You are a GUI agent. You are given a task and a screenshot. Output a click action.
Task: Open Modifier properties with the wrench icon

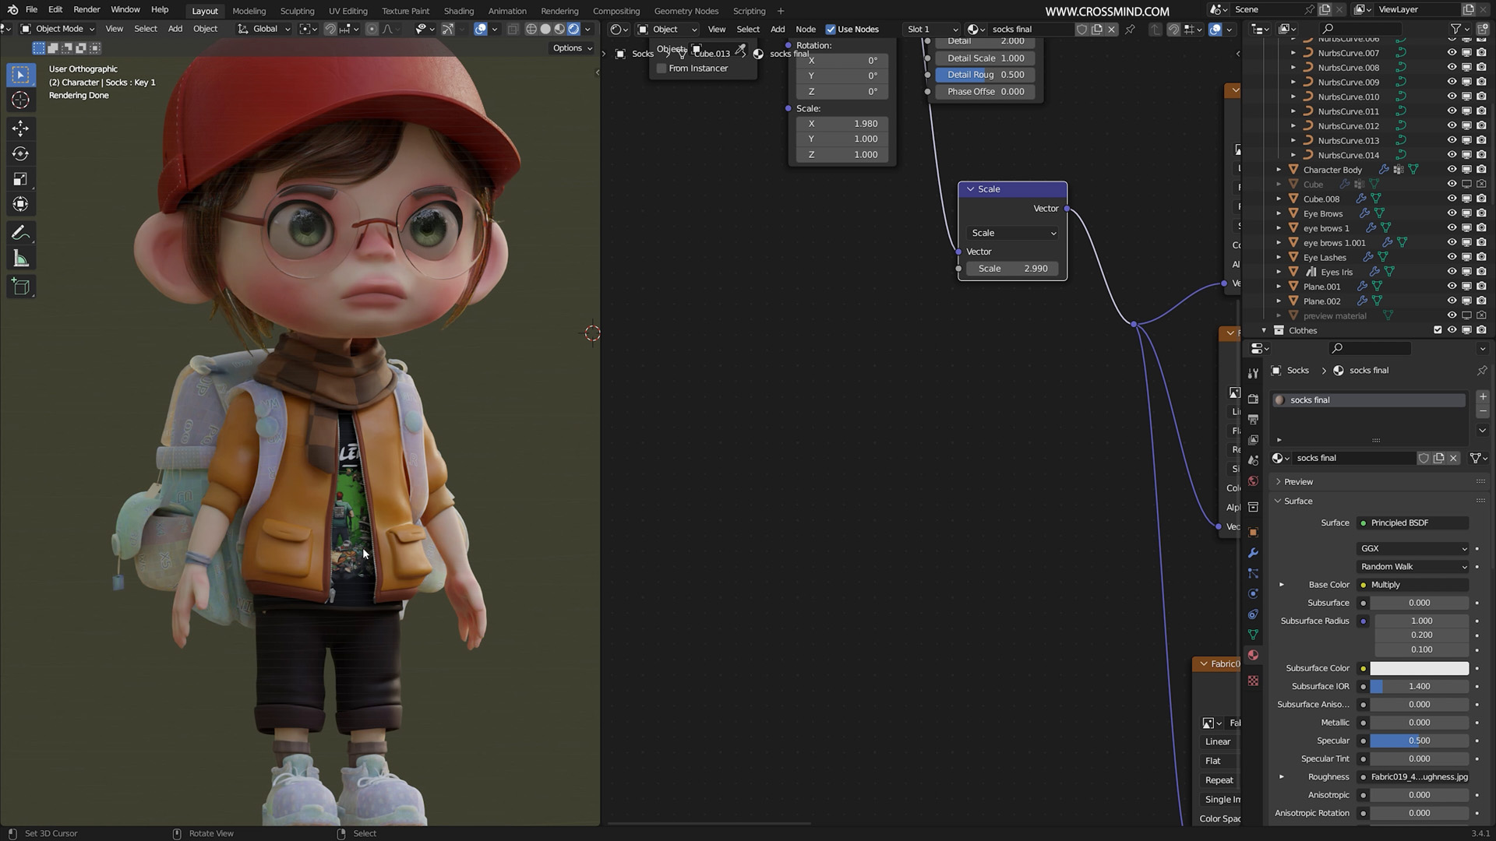point(1254,553)
